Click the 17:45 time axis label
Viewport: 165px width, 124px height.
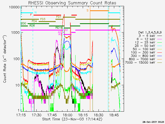pyautogui.click(x=52, y=115)
